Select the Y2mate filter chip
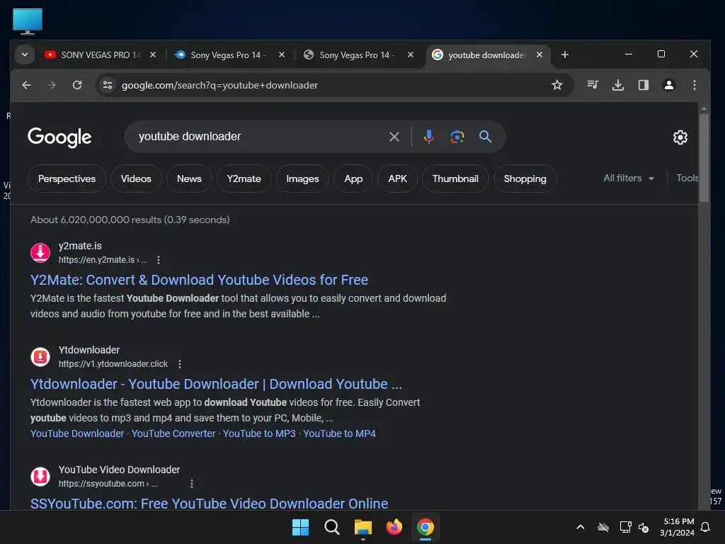This screenshot has width=725, height=544. (244, 178)
